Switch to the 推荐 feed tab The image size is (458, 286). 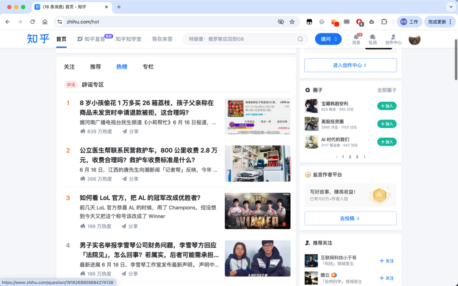95,67
